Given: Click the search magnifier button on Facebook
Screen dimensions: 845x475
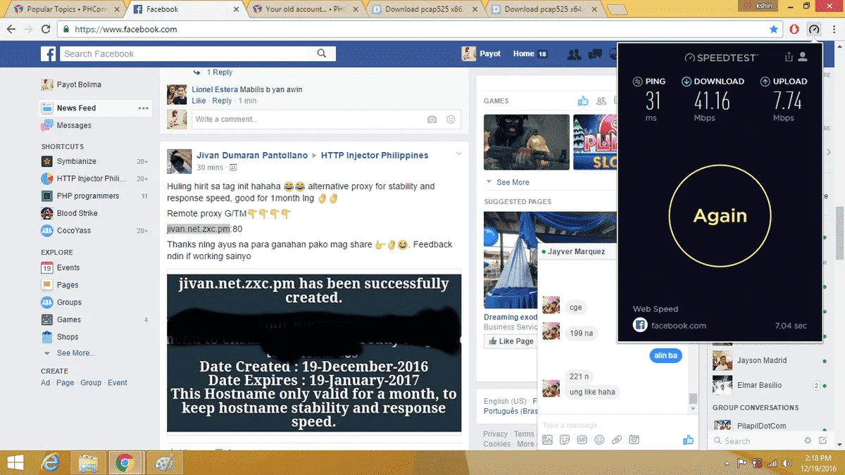Looking at the screenshot, I should 322,53.
